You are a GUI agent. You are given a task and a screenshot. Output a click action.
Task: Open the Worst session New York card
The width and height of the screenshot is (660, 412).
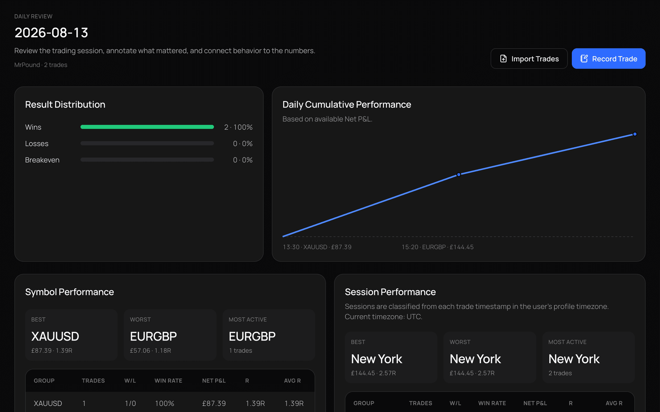click(x=490, y=357)
